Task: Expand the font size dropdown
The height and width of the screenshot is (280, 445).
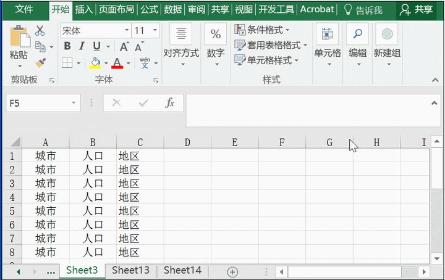Action: [154, 30]
